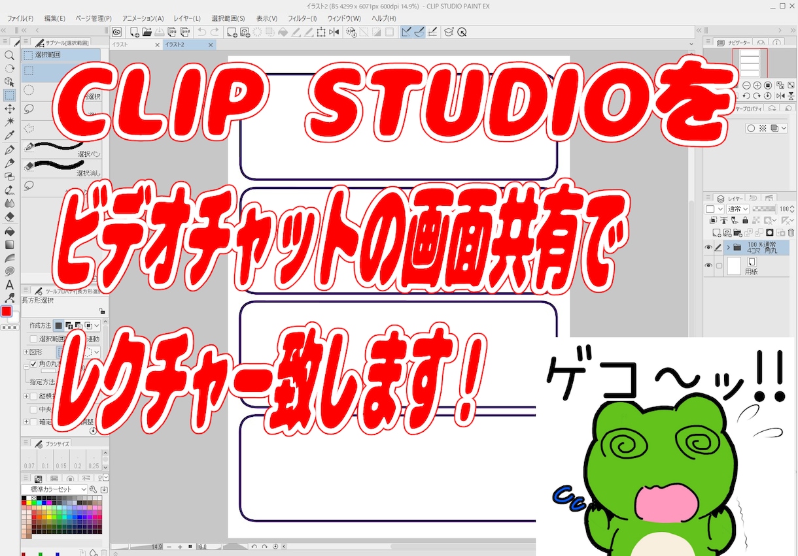
Task: Toggle the 確定 checkbox
Action: pyautogui.click(x=34, y=422)
